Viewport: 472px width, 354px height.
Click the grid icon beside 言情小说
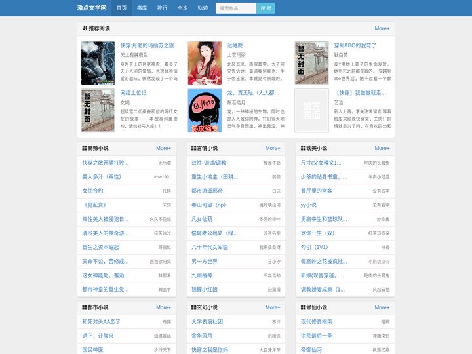point(194,148)
